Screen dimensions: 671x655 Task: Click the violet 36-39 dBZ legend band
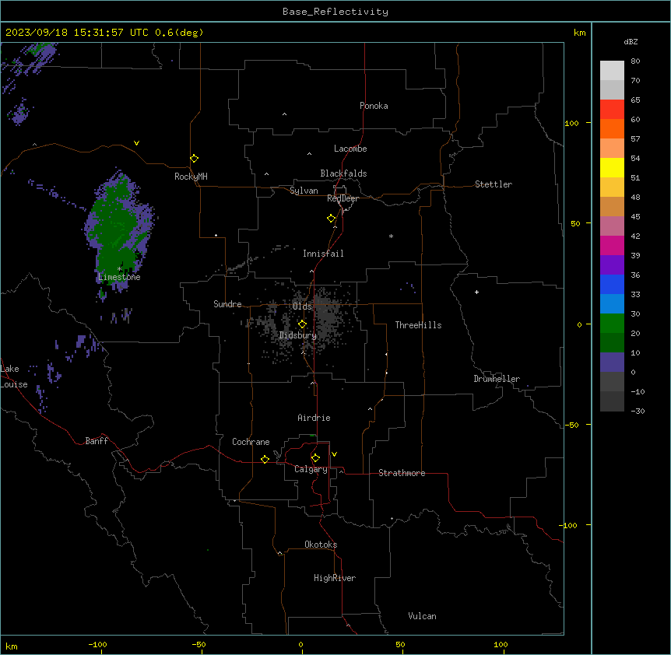[612, 265]
